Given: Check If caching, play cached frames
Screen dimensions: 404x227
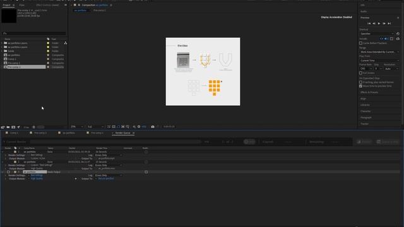Looking at the screenshot, I should tap(360, 83).
